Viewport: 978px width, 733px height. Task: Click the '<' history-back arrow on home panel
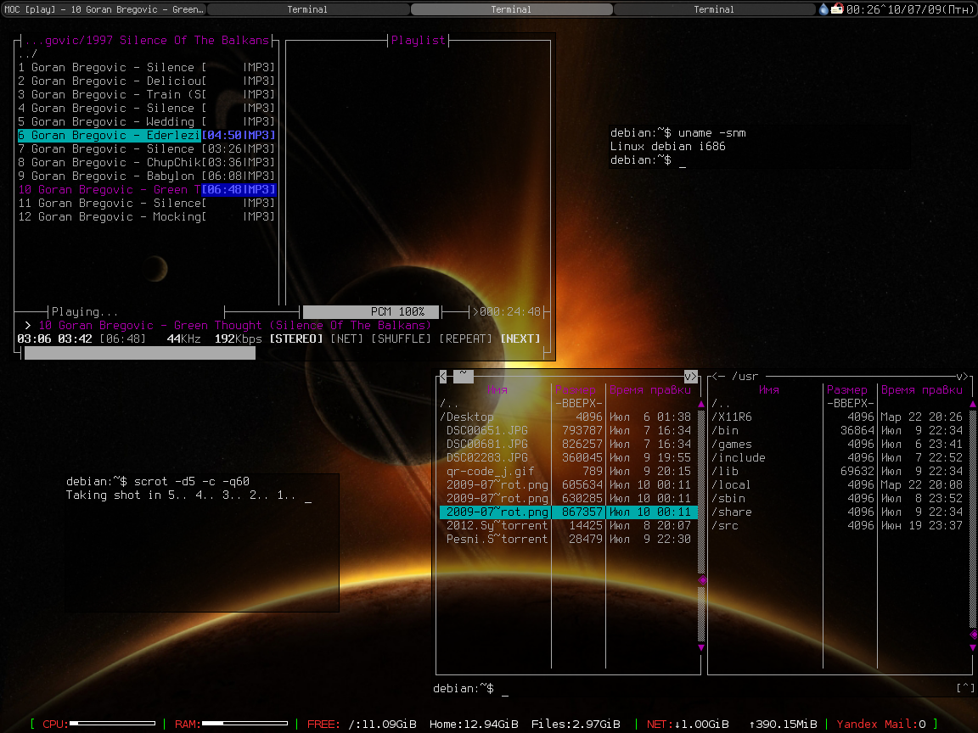[x=443, y=376]
